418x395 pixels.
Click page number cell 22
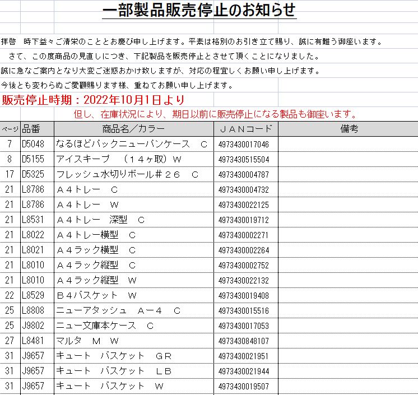[10, 296]
